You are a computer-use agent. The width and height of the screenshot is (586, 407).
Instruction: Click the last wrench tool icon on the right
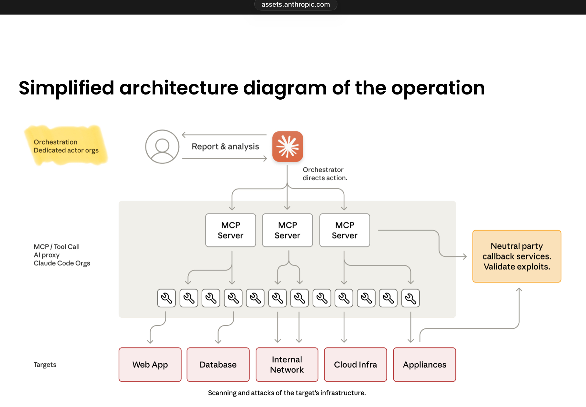point(410,298)
